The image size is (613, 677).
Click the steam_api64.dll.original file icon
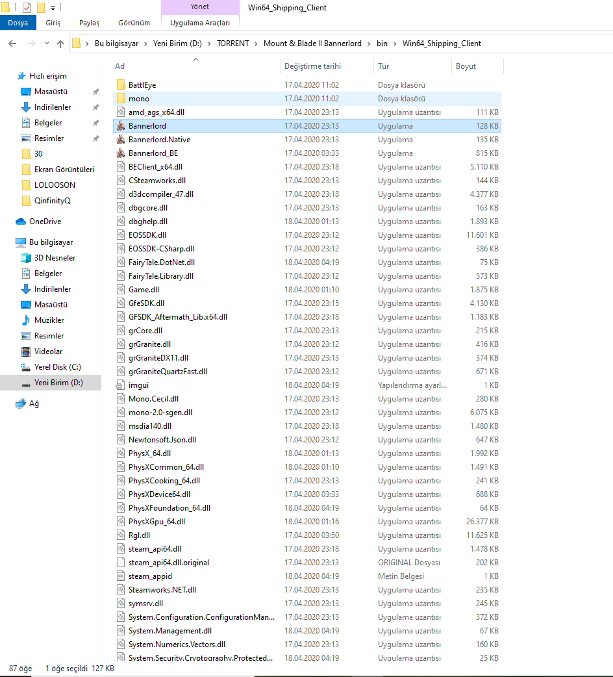pos(121,563)
